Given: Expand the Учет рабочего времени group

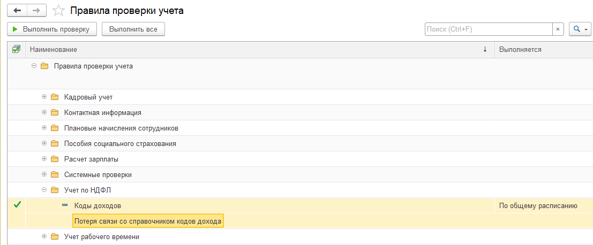Looking at the screenshot, I should pyautogui.click(x=44, y=236).
